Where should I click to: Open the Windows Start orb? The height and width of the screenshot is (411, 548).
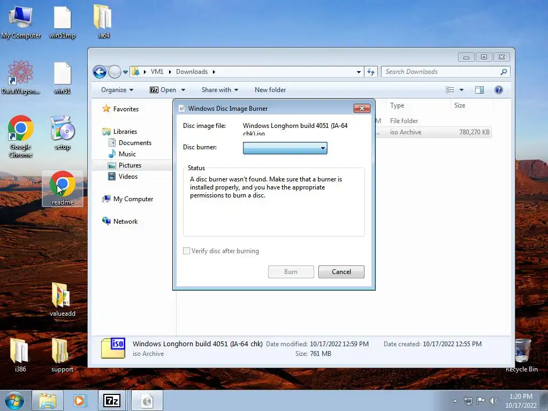[x=14, y=400]
